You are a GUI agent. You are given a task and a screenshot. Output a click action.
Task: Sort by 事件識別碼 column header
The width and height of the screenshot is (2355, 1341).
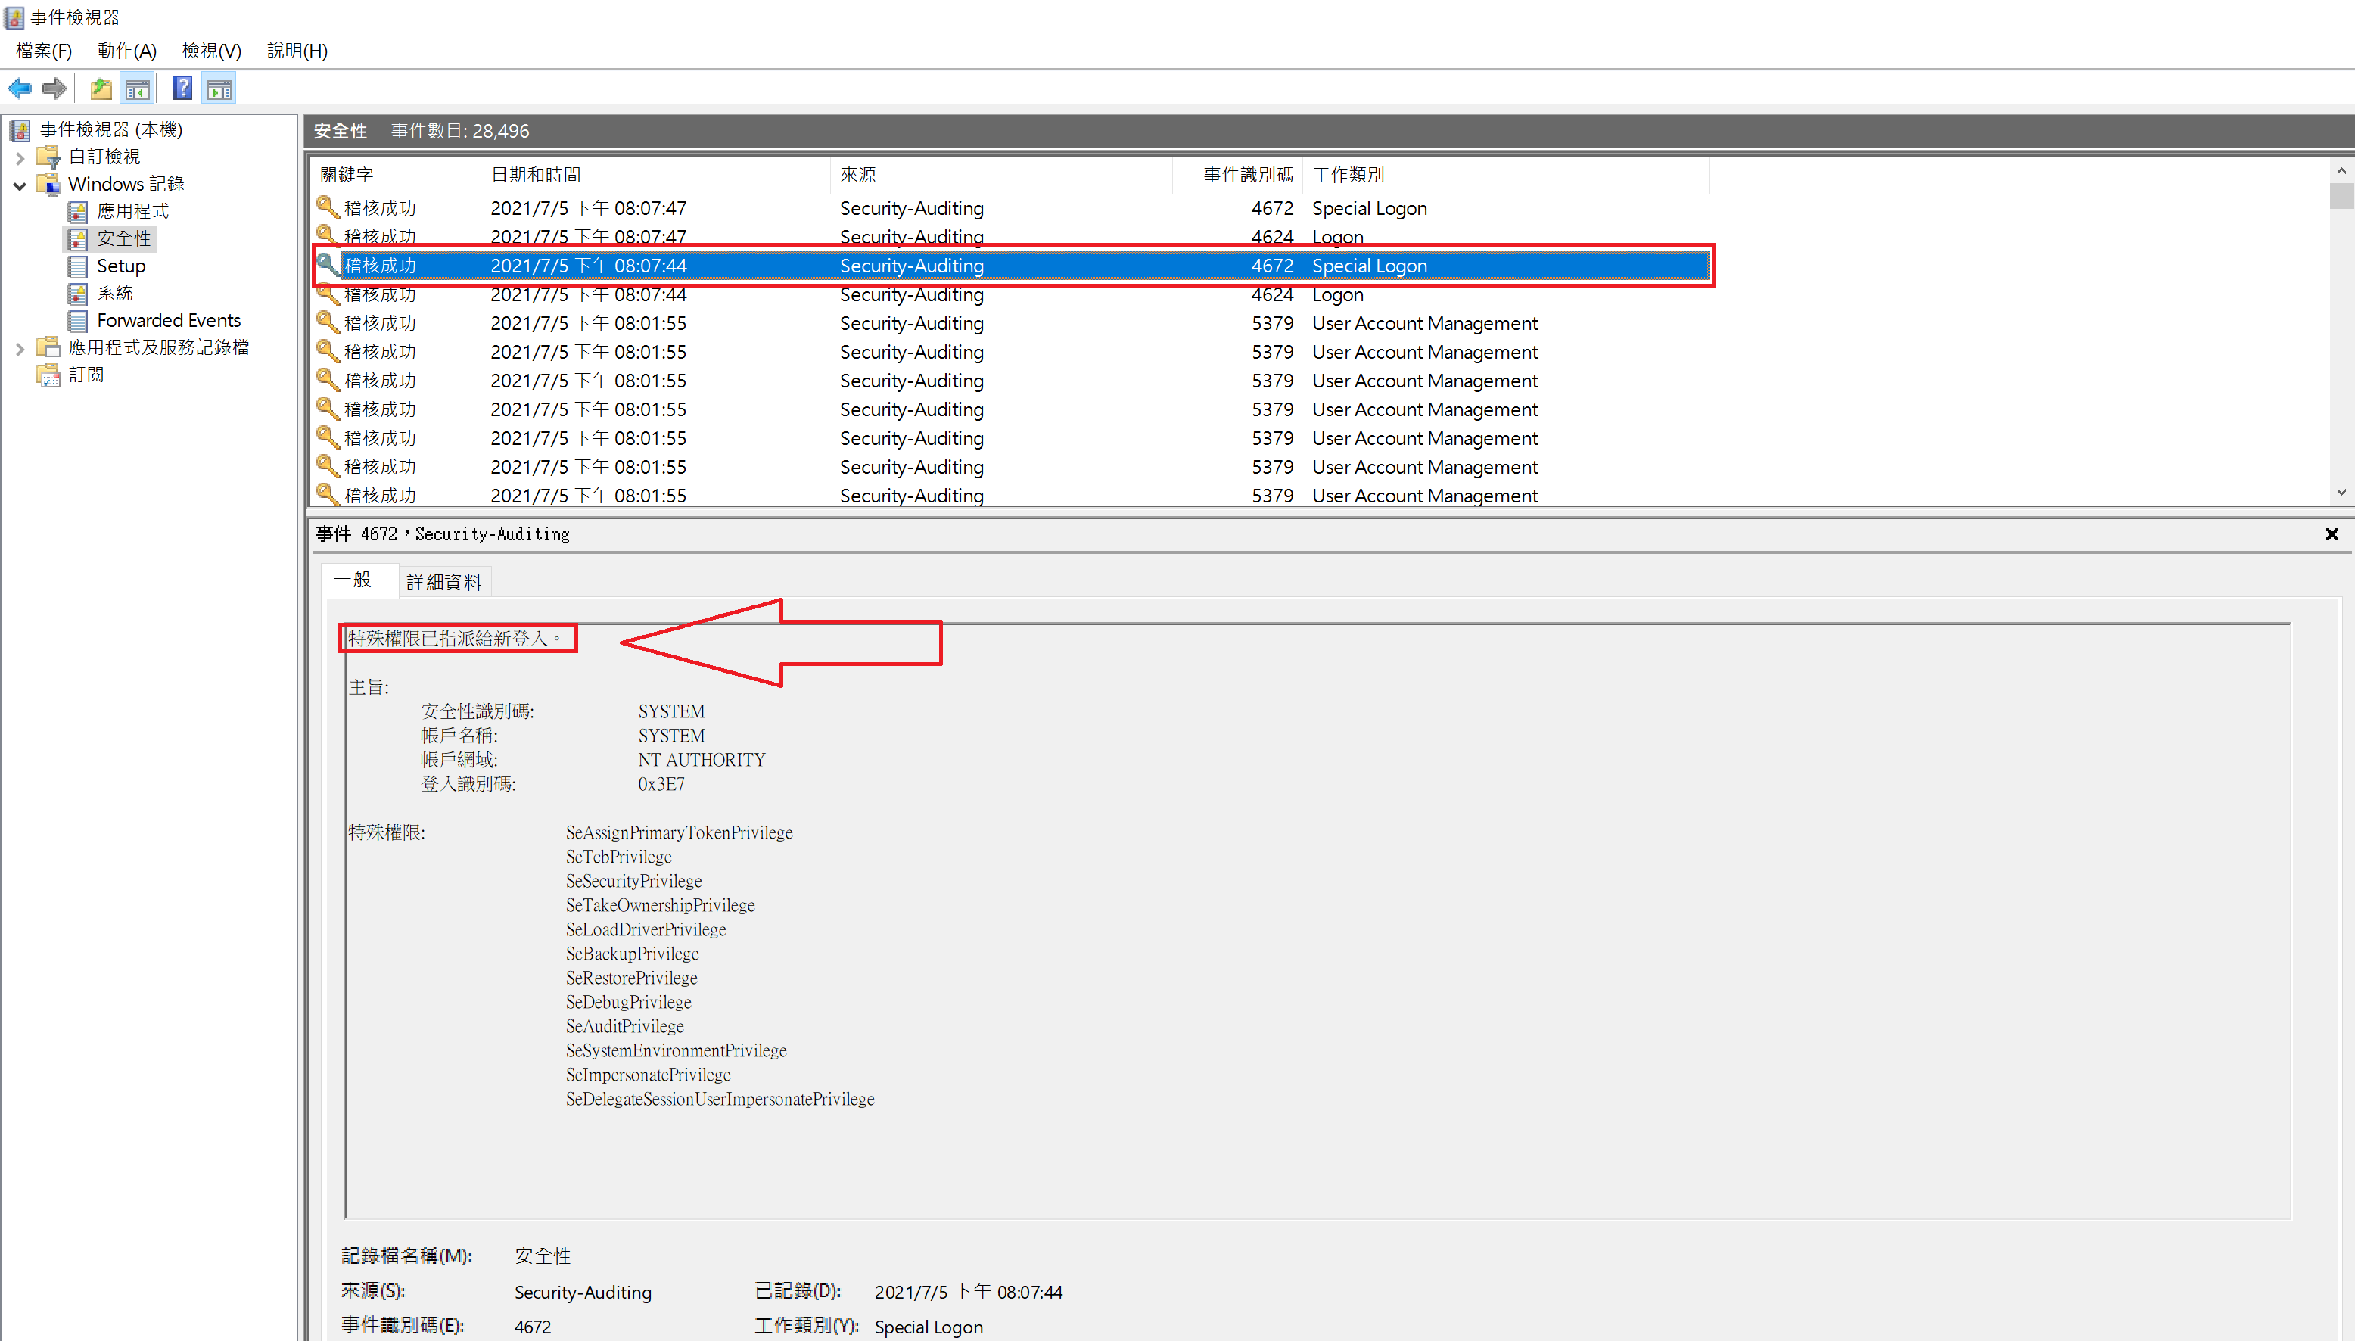[1237, 174]
